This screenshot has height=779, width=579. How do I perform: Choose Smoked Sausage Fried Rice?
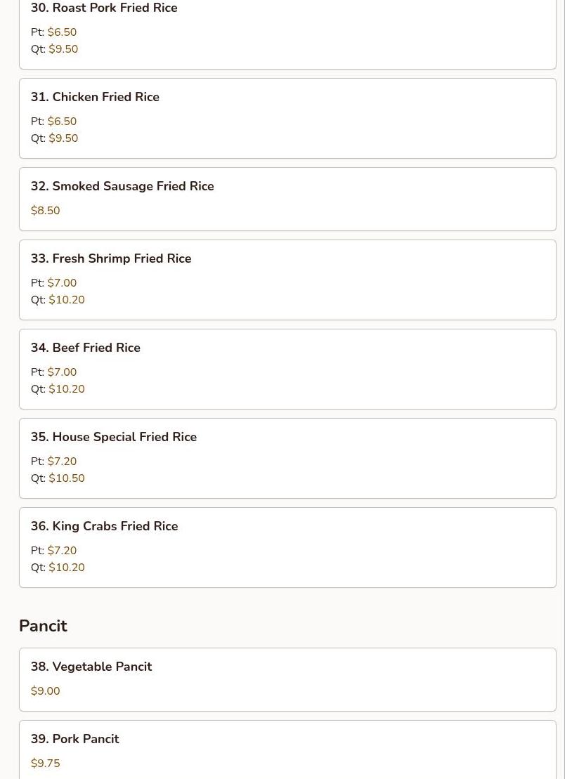(287, 199)
